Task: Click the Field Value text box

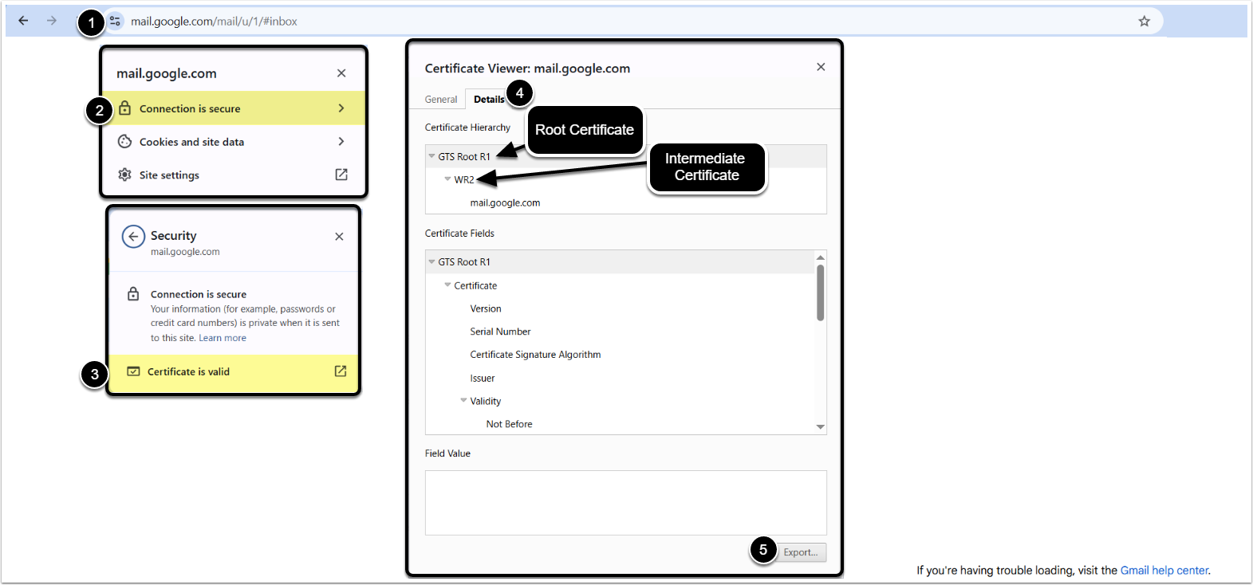Action: coord(626,503)
